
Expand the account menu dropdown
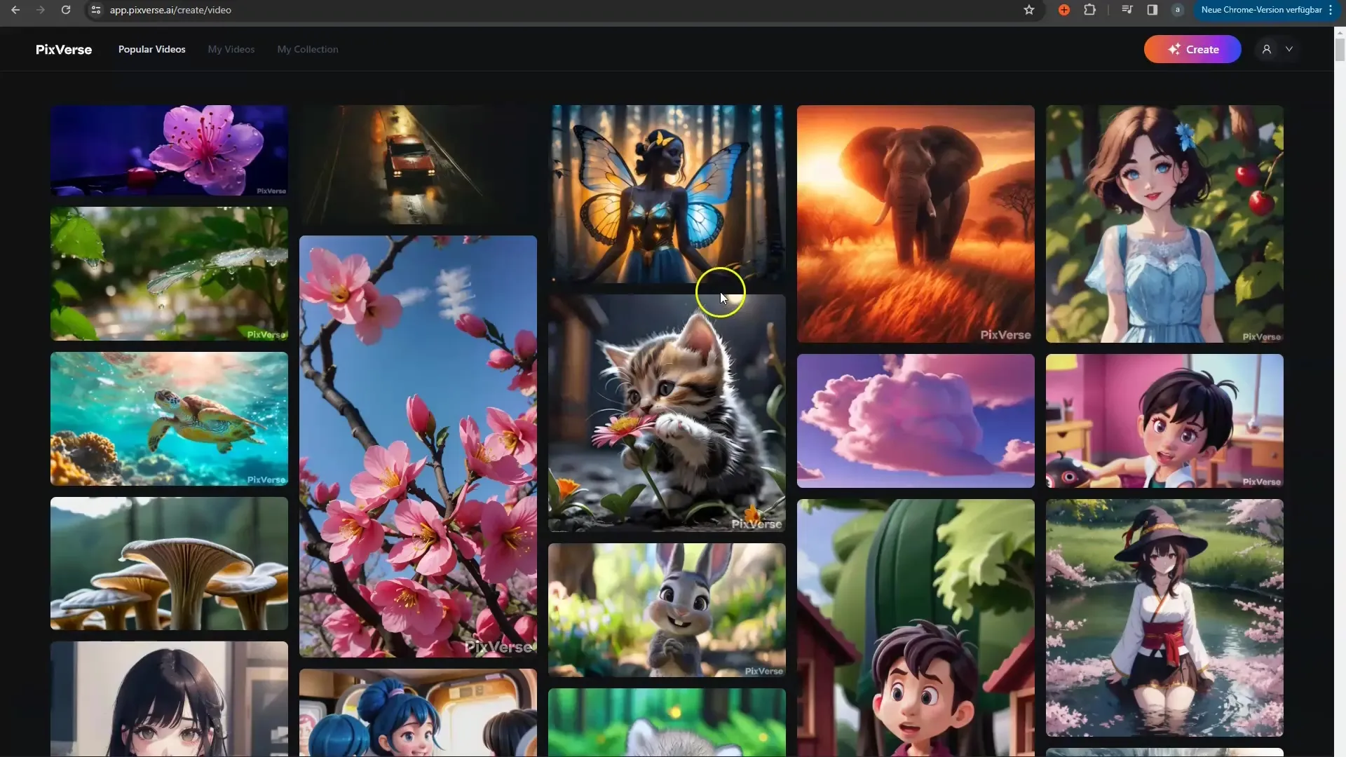coord(1290,49)
